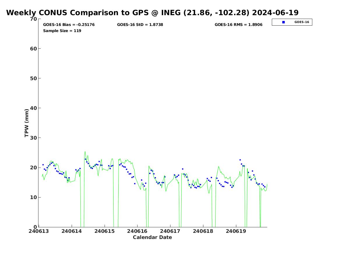The height and width of the screenshot is (255, 340).
Task: Click the 240613 x-axis tick label
Action: pos(39,231)
